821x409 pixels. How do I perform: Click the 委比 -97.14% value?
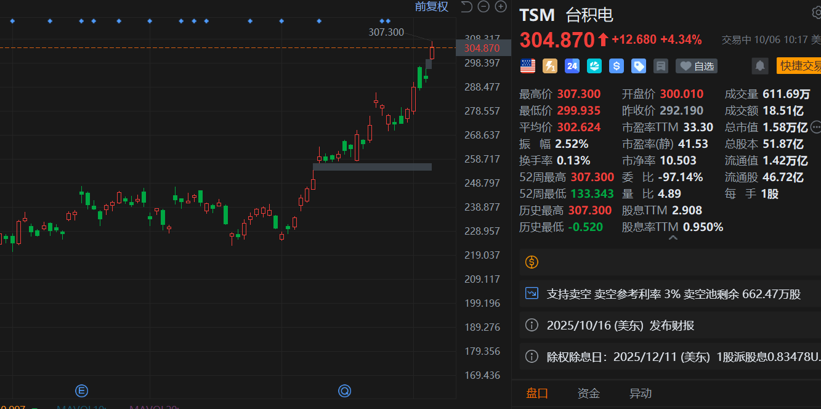tap(681, 177)
